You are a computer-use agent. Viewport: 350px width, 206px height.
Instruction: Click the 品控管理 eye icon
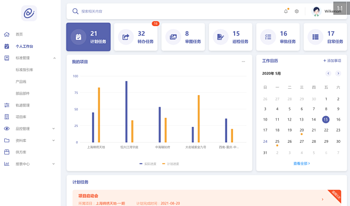7,128
